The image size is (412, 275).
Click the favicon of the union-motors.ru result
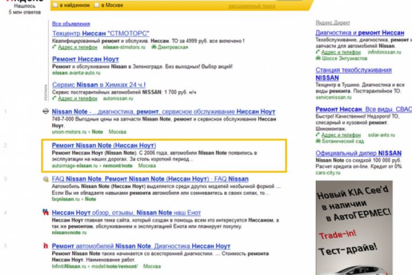[45, 111]
